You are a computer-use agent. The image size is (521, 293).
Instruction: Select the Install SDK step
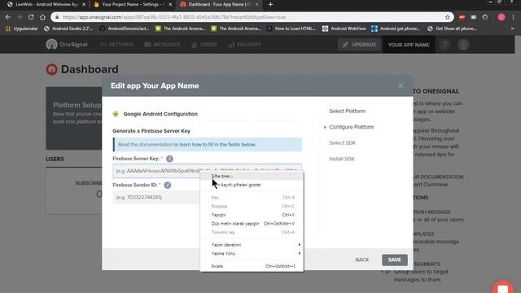342,159
